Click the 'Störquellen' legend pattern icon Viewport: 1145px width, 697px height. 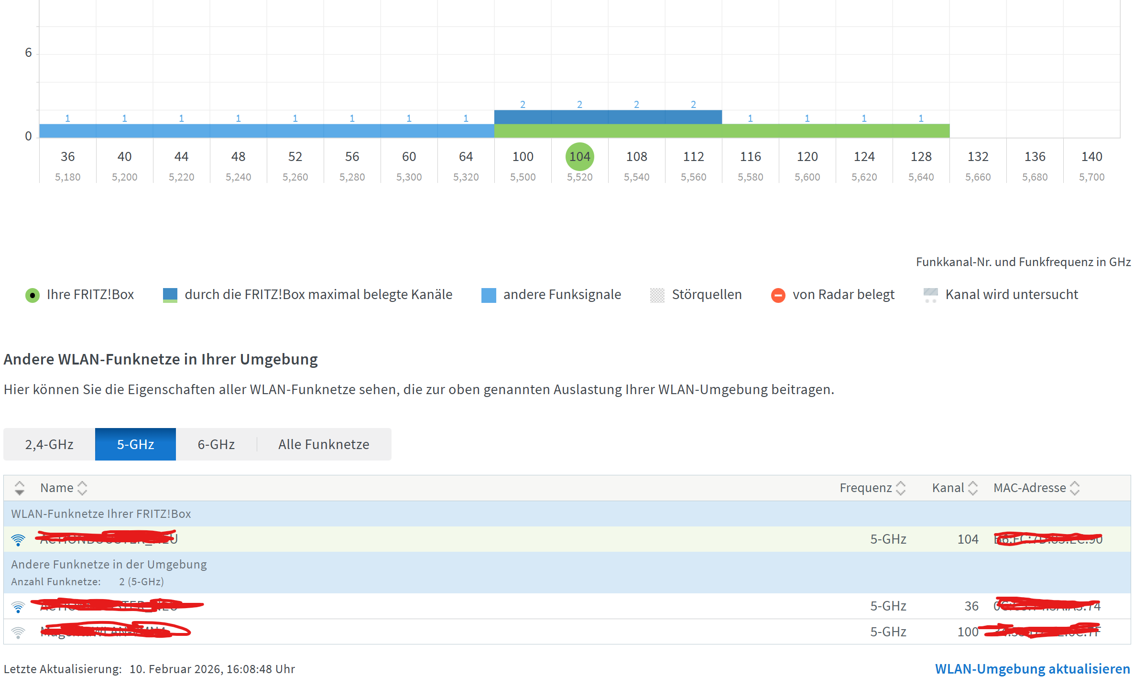pyautogui.click(x=657, y=295)
